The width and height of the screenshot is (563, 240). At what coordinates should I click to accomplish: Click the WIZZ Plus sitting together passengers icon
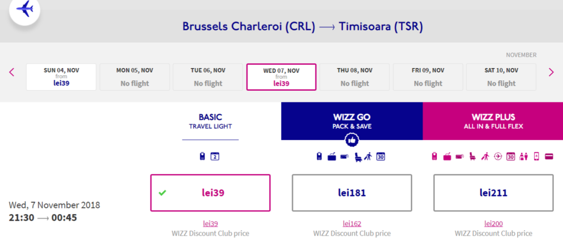[x=524, y=157]
